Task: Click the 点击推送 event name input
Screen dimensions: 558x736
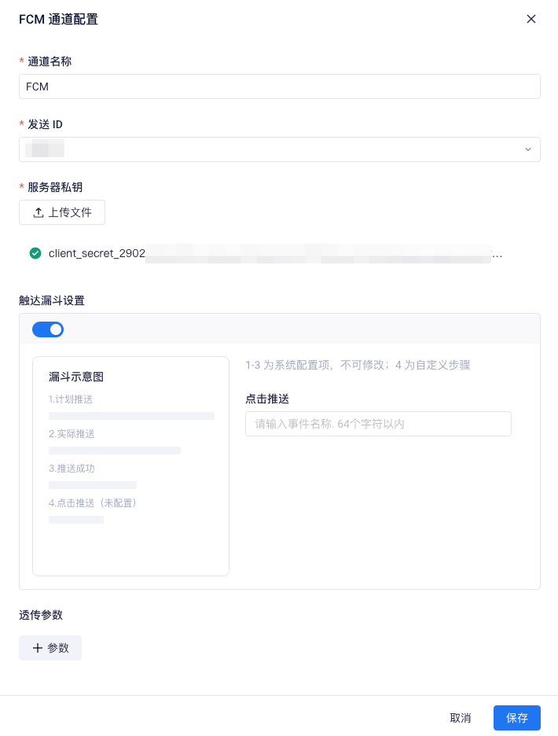Action: click(378, 424)
